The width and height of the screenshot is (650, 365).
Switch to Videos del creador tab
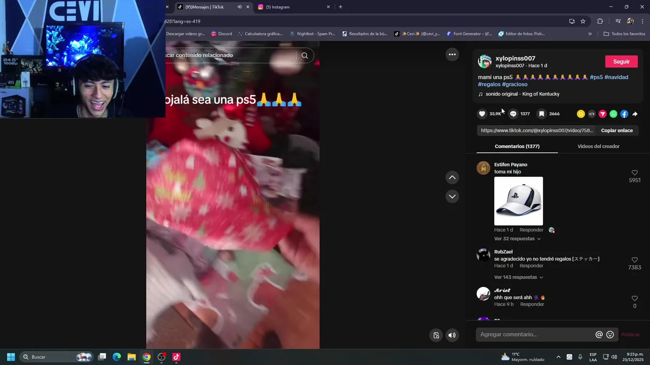(x=598, y=146)
